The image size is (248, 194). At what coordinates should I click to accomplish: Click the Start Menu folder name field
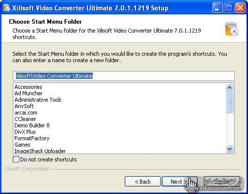[124, 76]
